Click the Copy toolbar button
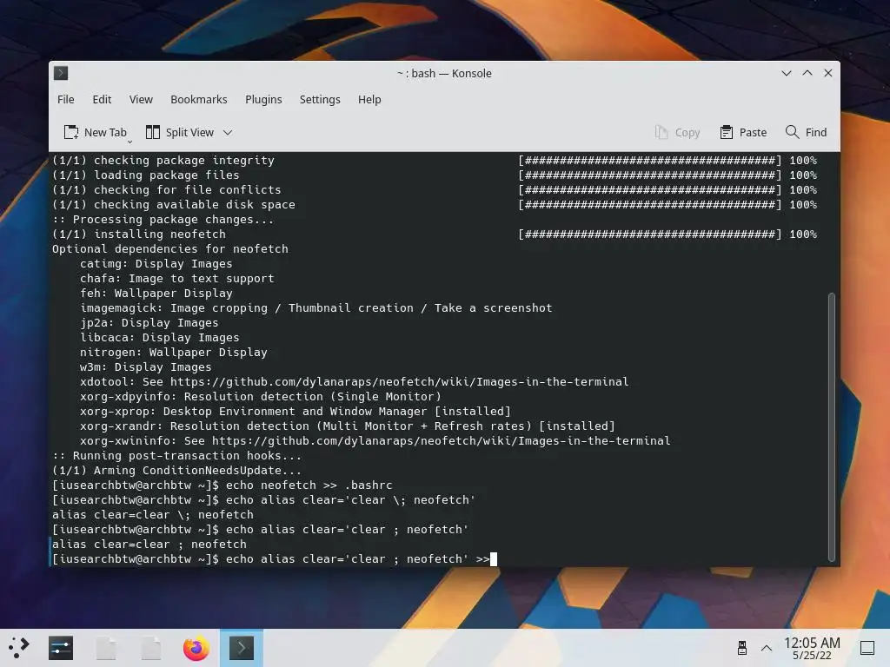 pyautogui.click(x=677, y=132)
